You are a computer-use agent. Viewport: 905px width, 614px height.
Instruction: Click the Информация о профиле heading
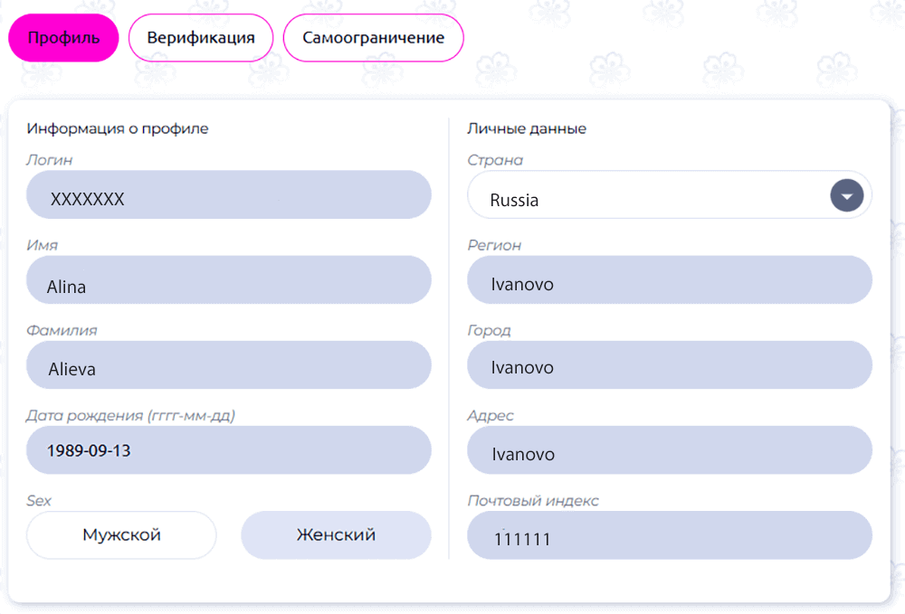click(118, 128)
